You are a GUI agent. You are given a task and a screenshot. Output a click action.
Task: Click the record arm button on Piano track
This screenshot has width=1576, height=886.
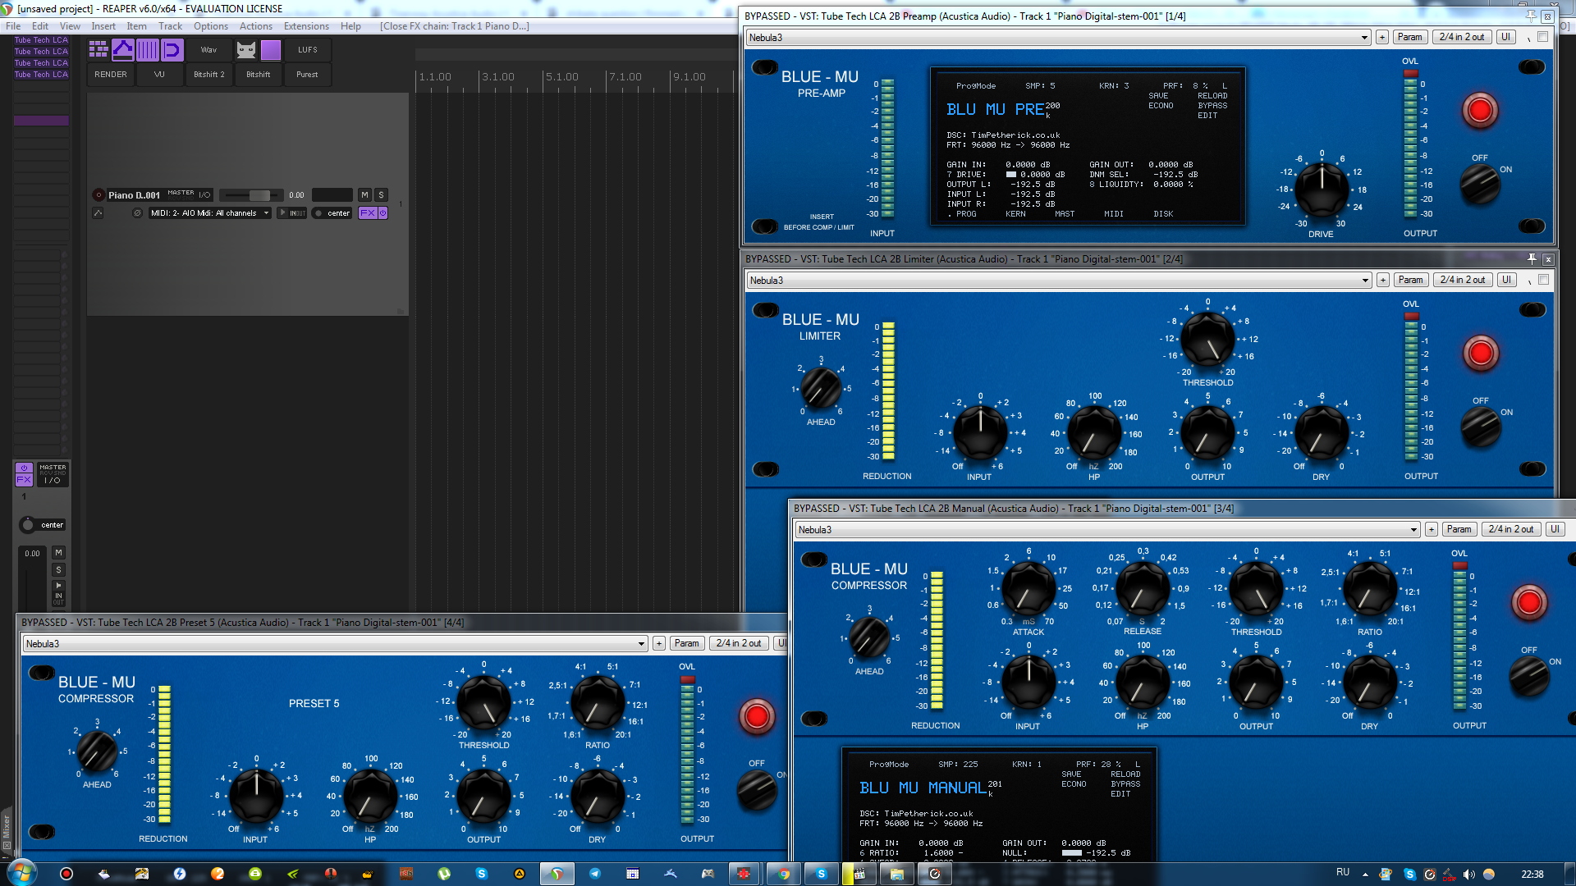tap(98, 195)
